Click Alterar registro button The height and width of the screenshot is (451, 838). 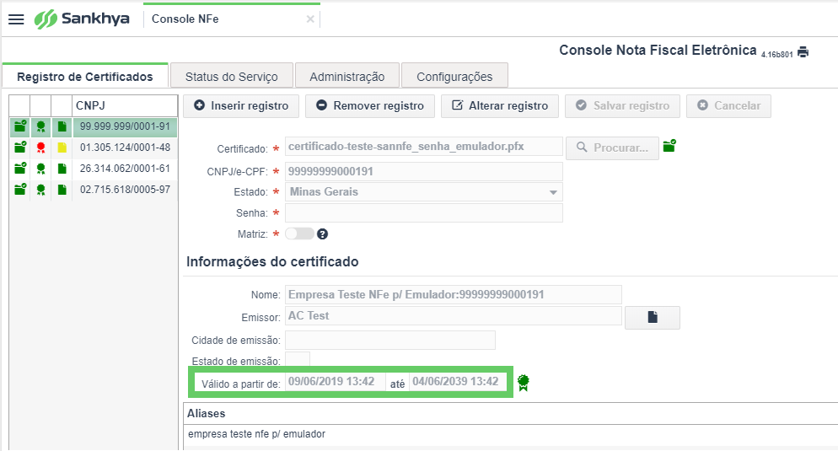coord(500,106)
